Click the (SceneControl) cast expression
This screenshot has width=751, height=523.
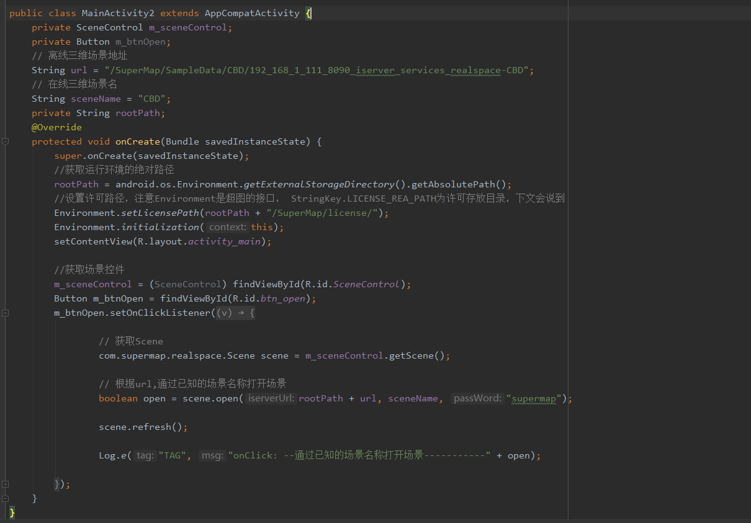point(188,284)
